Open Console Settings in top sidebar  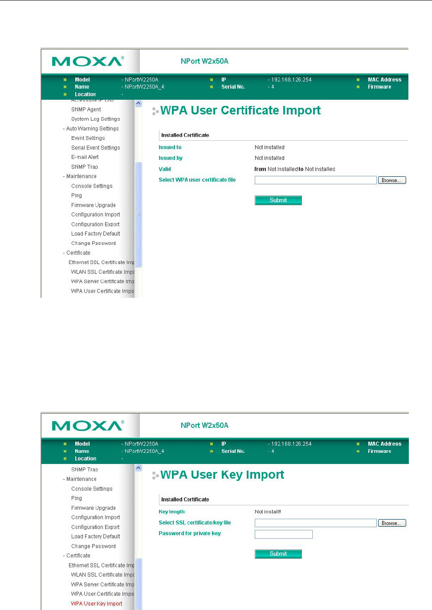92,186
